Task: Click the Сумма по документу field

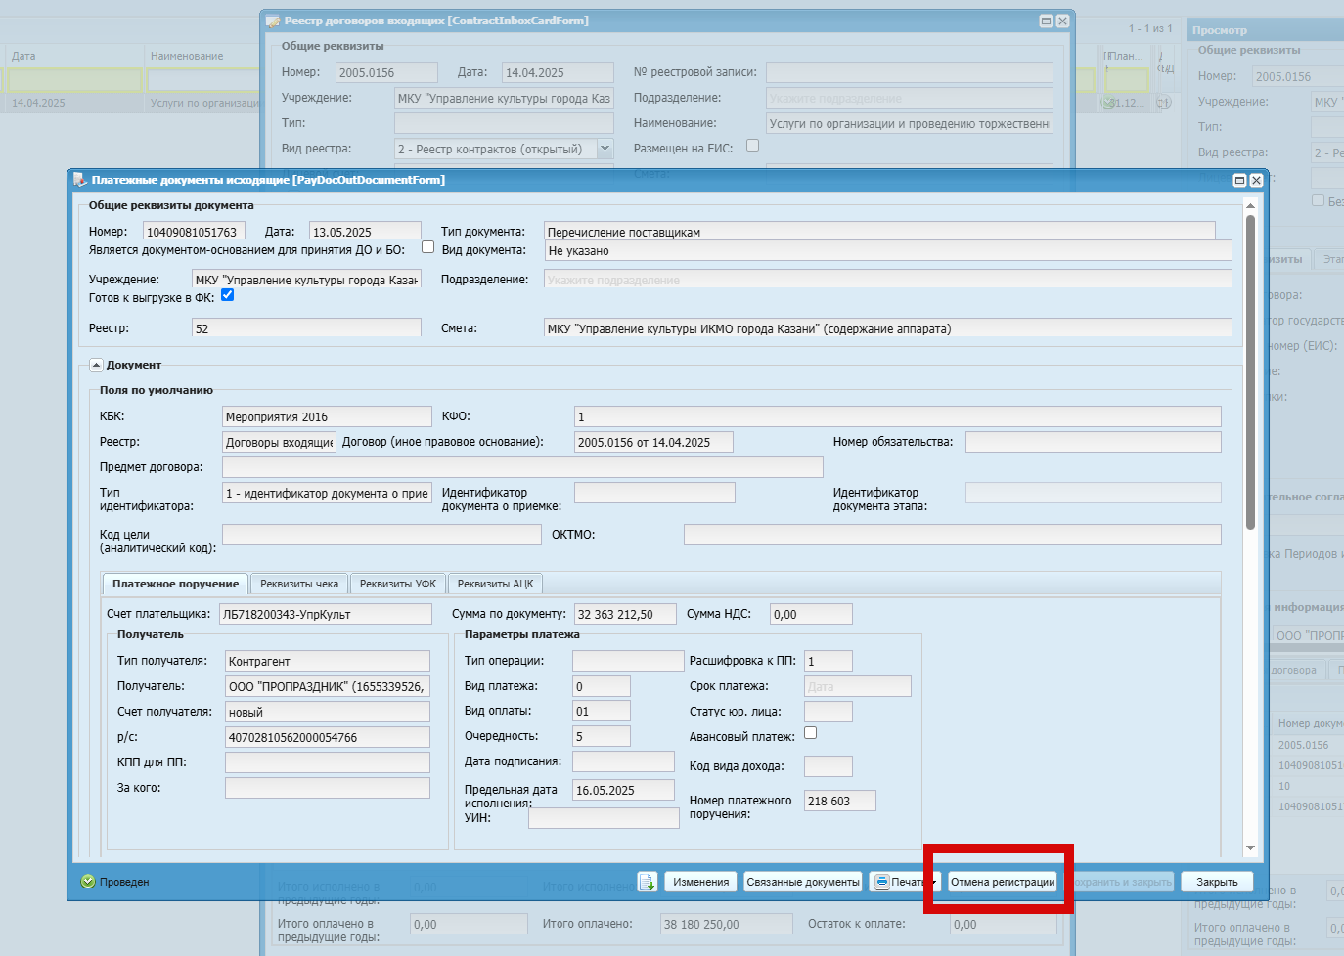Action: click(x=626, y=614)
